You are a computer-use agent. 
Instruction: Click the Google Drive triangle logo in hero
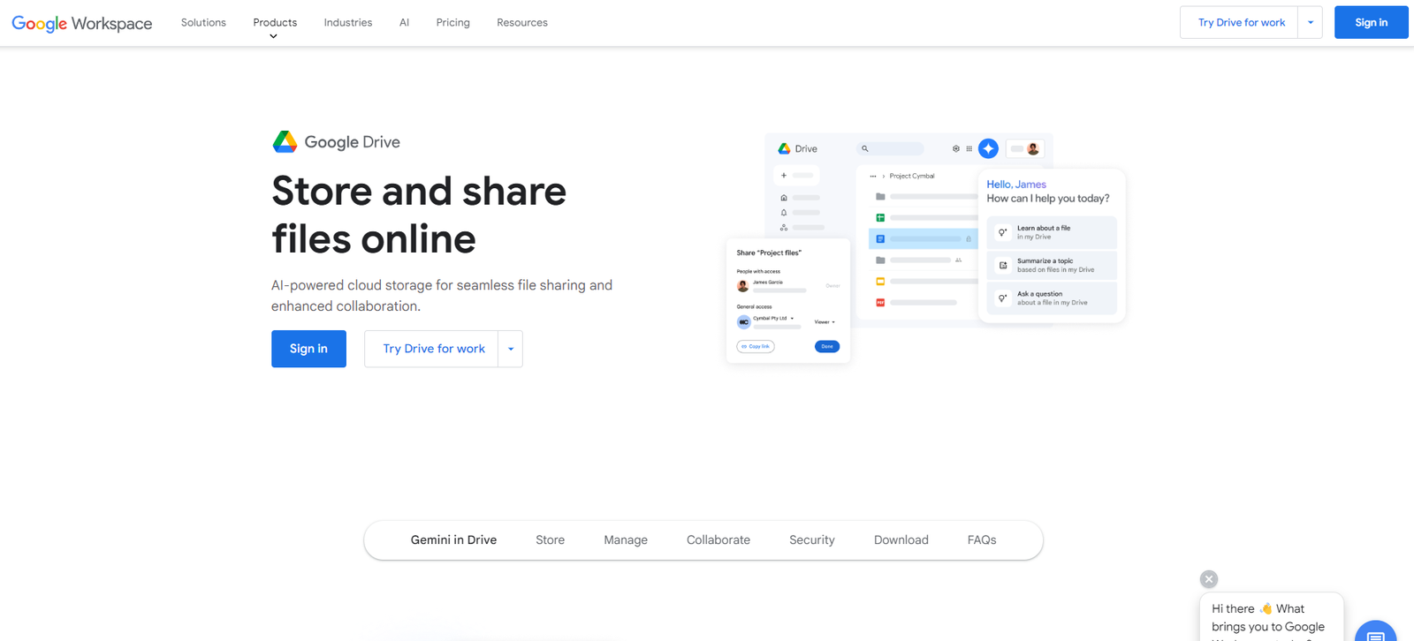pos(285,142)
